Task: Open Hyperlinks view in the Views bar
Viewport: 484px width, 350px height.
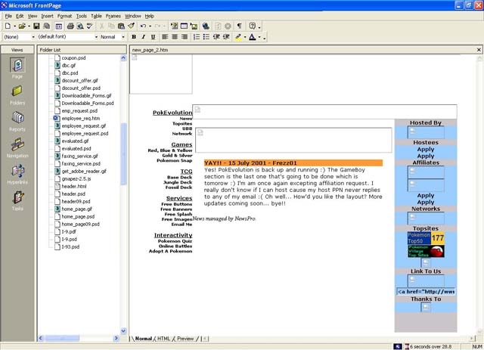Action: (17, 175)
